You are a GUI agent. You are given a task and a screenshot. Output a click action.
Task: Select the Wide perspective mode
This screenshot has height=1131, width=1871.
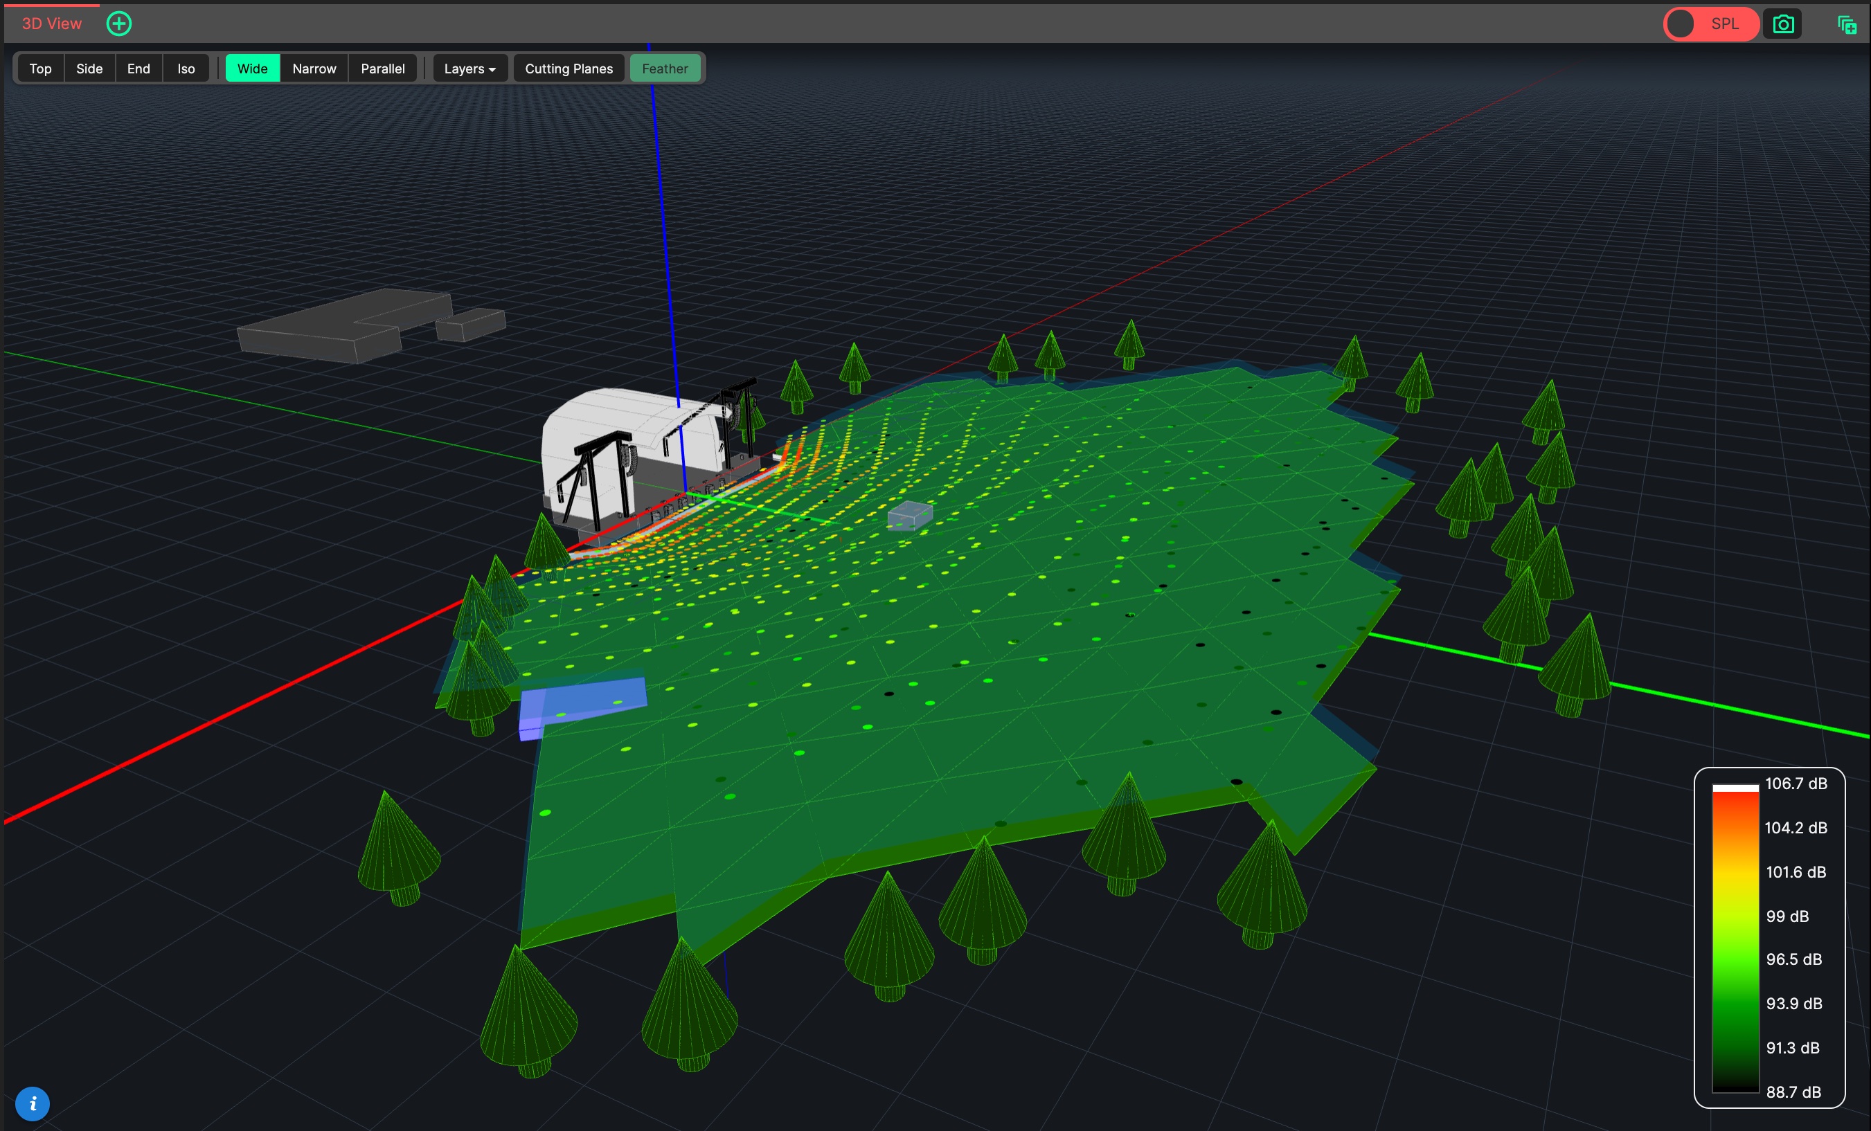pyautogui.click(x=252, y=69)
